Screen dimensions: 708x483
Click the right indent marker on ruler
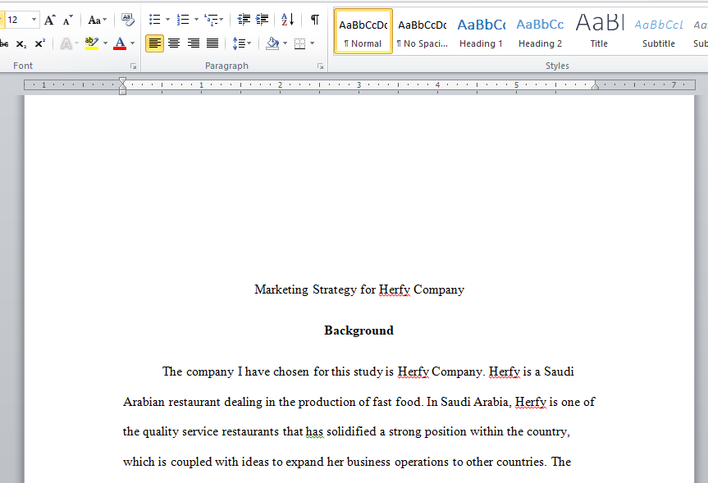pos(595,86)
